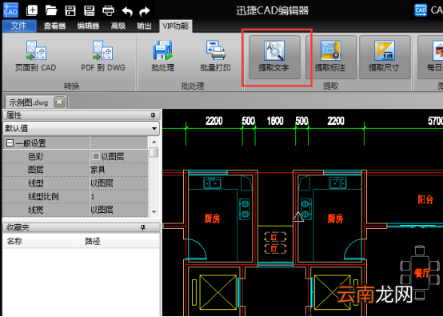Click the 路径 column header
This screenshot has width=443, height=317.
point(93,241)
